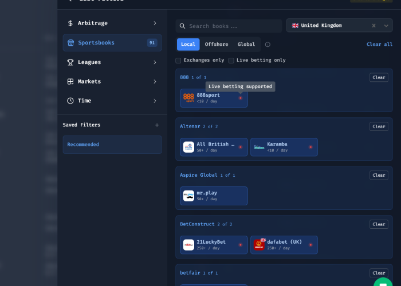
Task: Enable the Exchanges only checkbox
Action: tap(178, 61)
